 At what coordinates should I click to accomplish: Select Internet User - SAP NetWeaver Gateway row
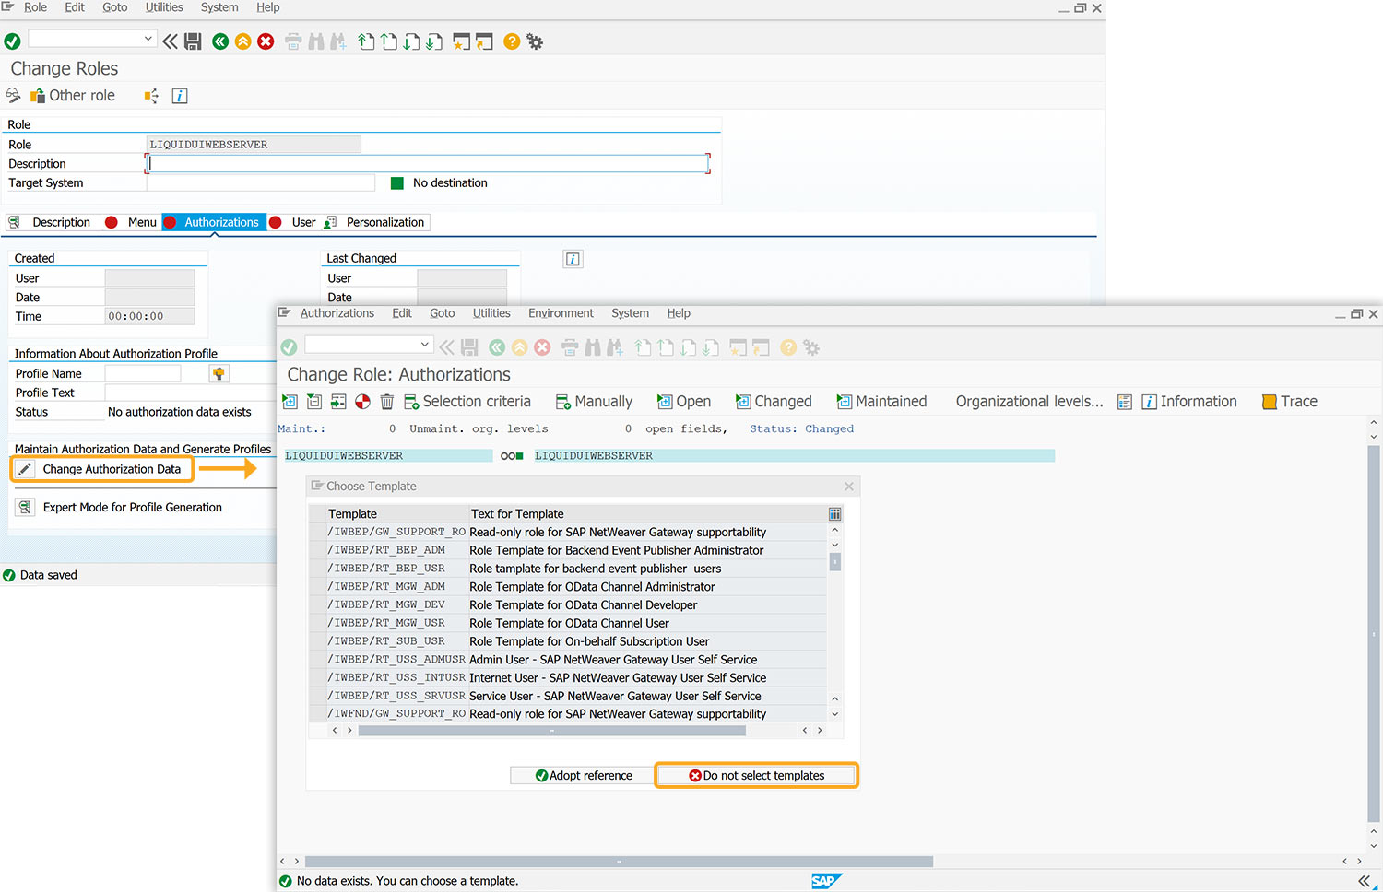coord(567,678)
